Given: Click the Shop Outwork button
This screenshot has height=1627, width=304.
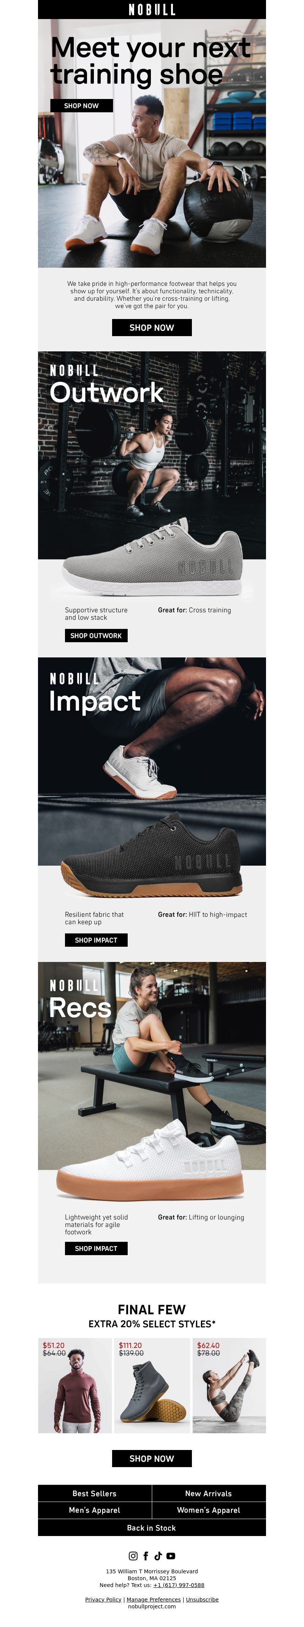Looking at the screenshot, I should point(96,635).
